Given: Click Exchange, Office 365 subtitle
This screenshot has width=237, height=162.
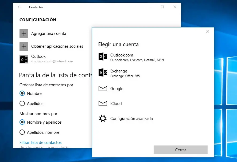Looking at the screenshot, I should (125, 76).
